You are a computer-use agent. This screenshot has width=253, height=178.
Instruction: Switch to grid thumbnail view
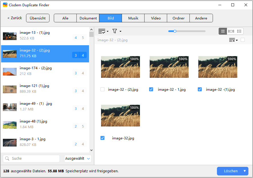[223, 31]
